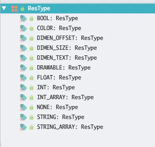This screenshot has width=155, height=147.
Task: Click the lock icon for DIMEN_SIZE
Action: [x=31, y=48]
